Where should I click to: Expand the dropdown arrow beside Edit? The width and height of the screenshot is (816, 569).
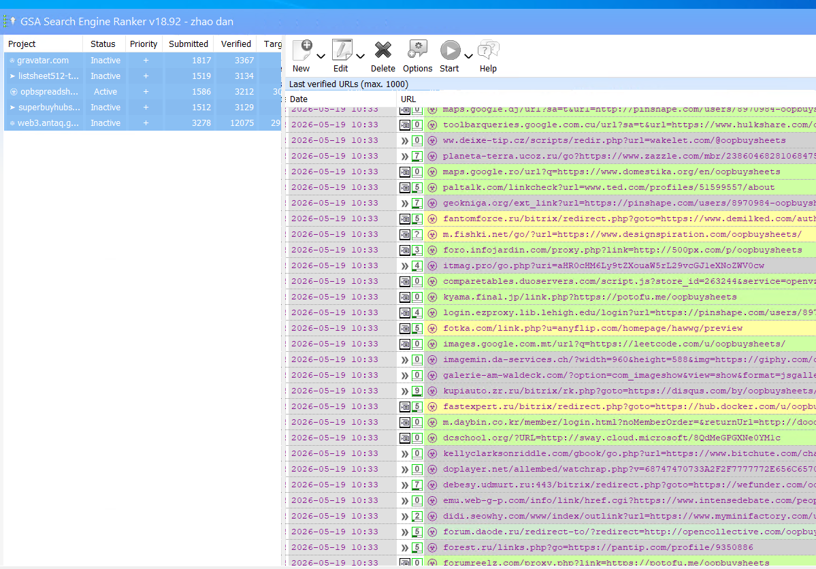[360, 56]
